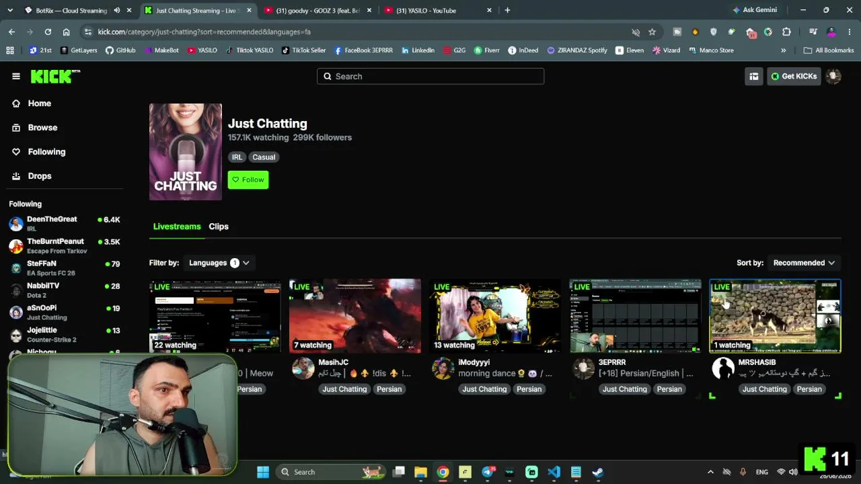Click 3EPRRR's channel avatar

click(x=583, y=368)
